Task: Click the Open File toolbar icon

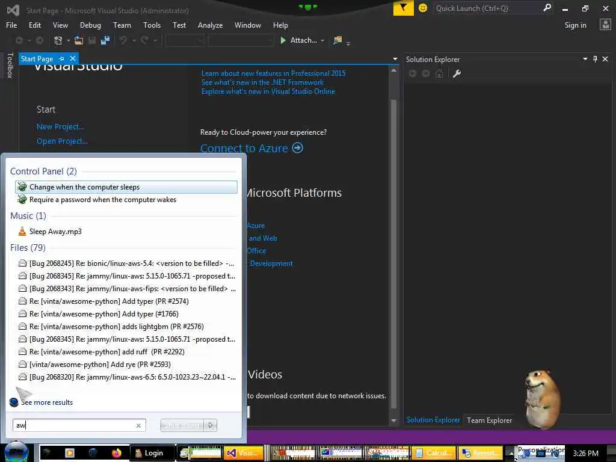Action: (79, 40)
